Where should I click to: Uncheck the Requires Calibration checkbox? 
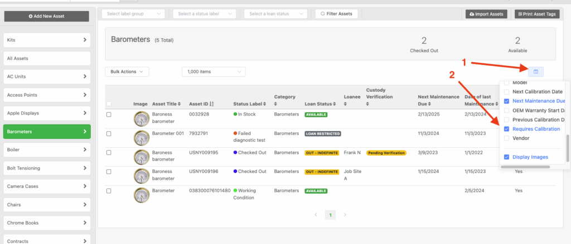506,129
